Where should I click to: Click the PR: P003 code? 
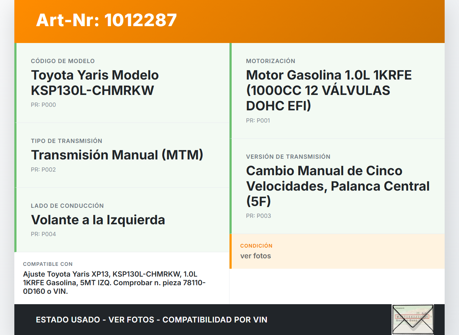coord(258,216)
